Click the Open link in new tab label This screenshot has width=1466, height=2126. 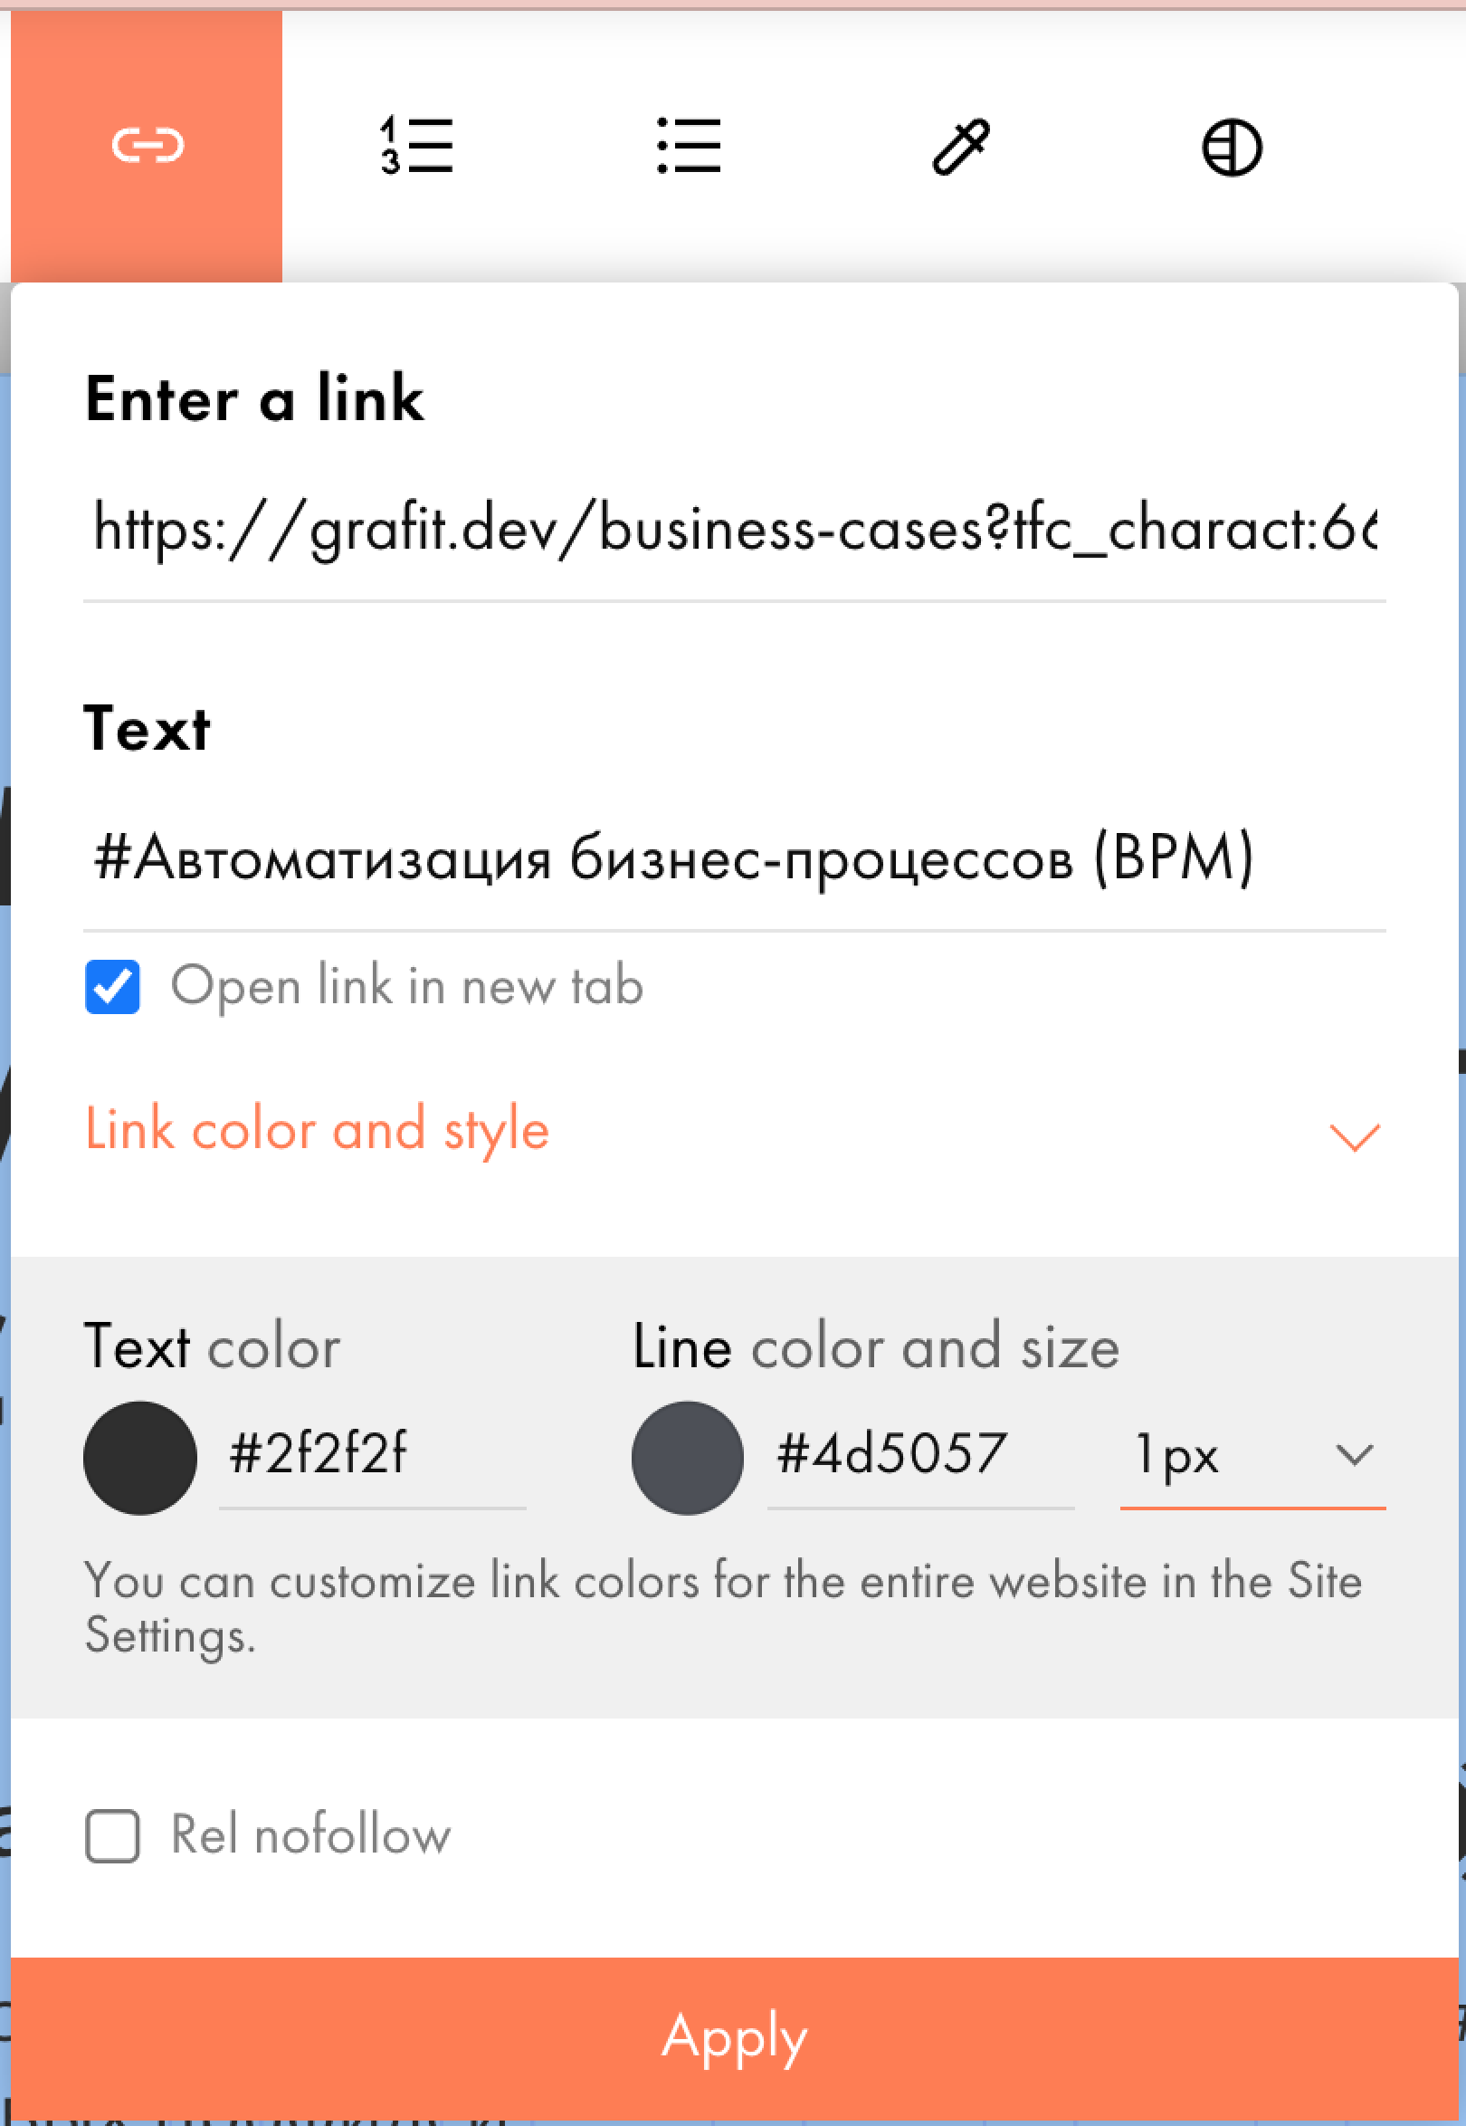(407, 986)
